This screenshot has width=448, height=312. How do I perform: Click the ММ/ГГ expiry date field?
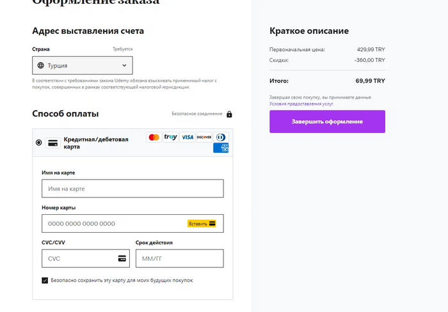179,258
